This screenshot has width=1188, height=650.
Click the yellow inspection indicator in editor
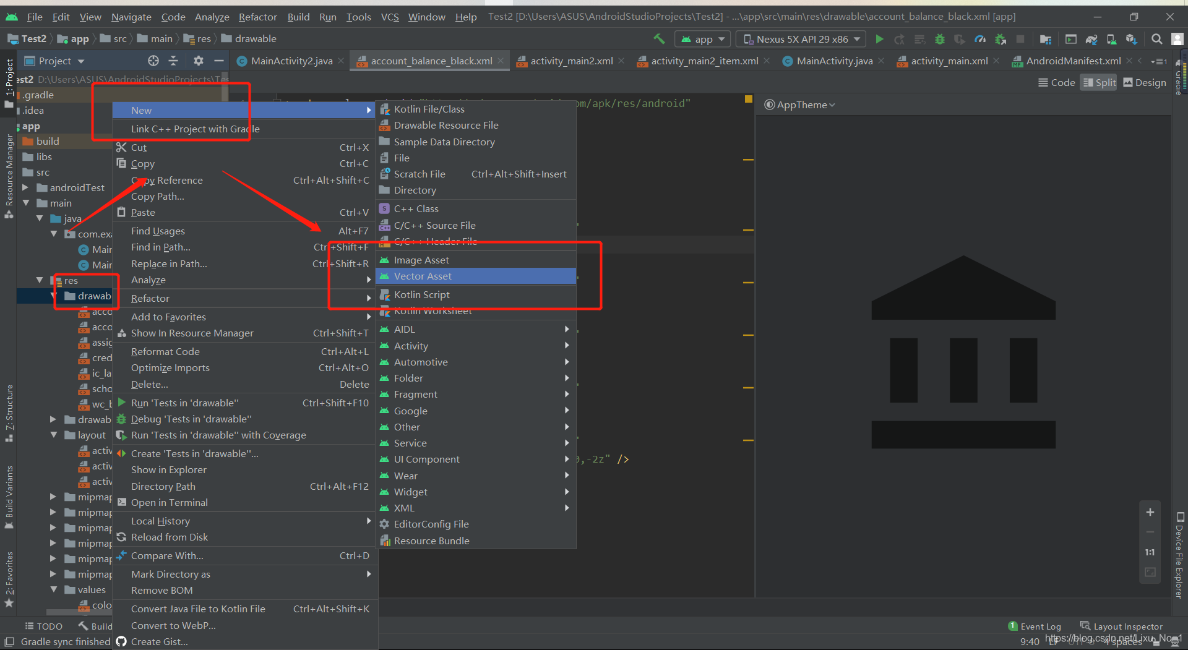click(x=749, y=99)
